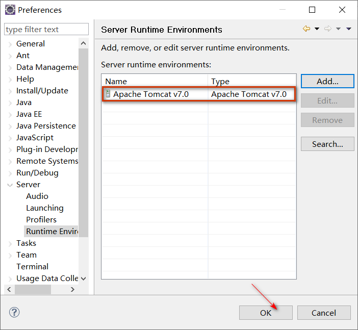358x330 pixels.
Task: Select the JavaScript preferences label
Action: pyautogui.click(x=35, y=138)
